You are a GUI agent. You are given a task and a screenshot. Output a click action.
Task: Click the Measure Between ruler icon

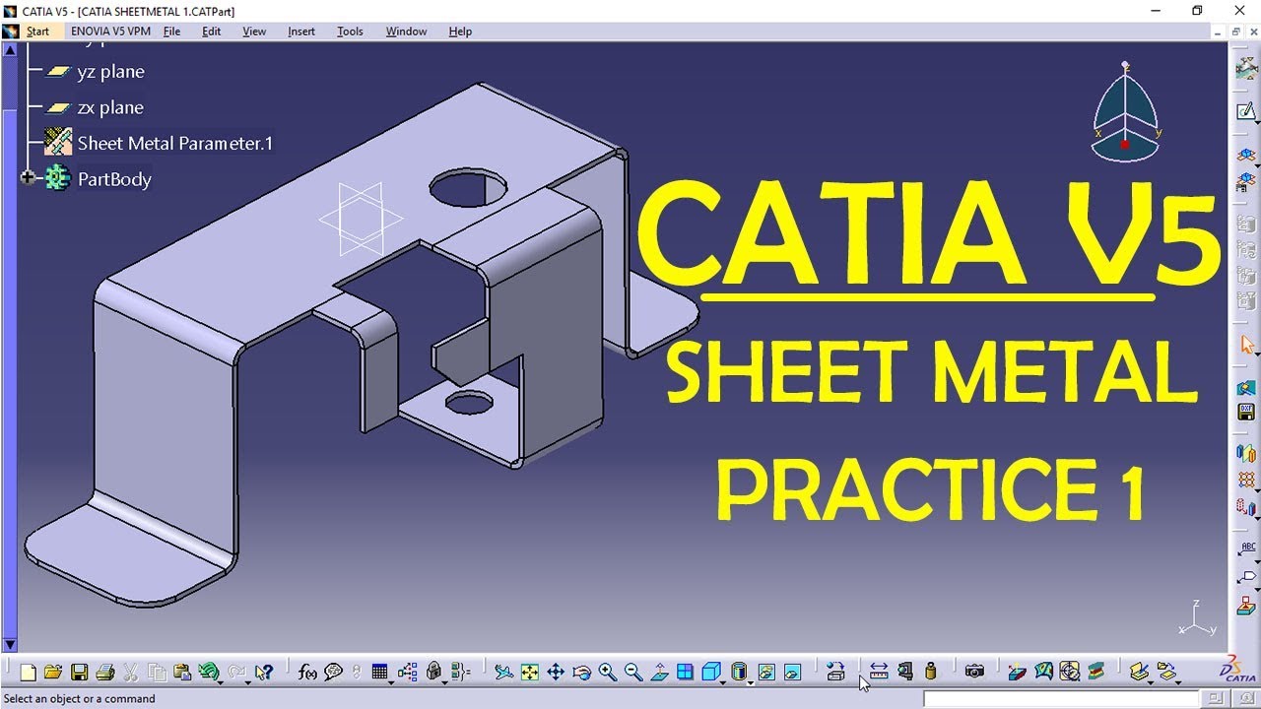[x=879, y=673]
